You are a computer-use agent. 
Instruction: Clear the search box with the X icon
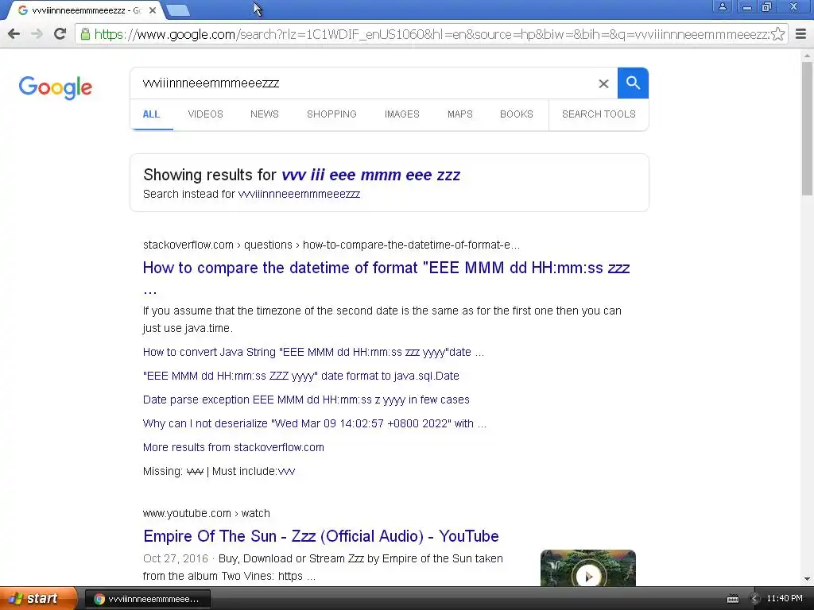[x=603, y=83]
